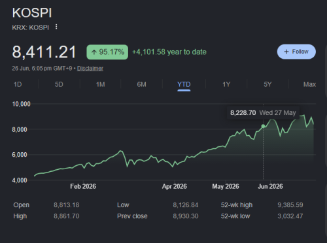
Task: Click the 8,000 y-axis label
Action: pos(20,129)
